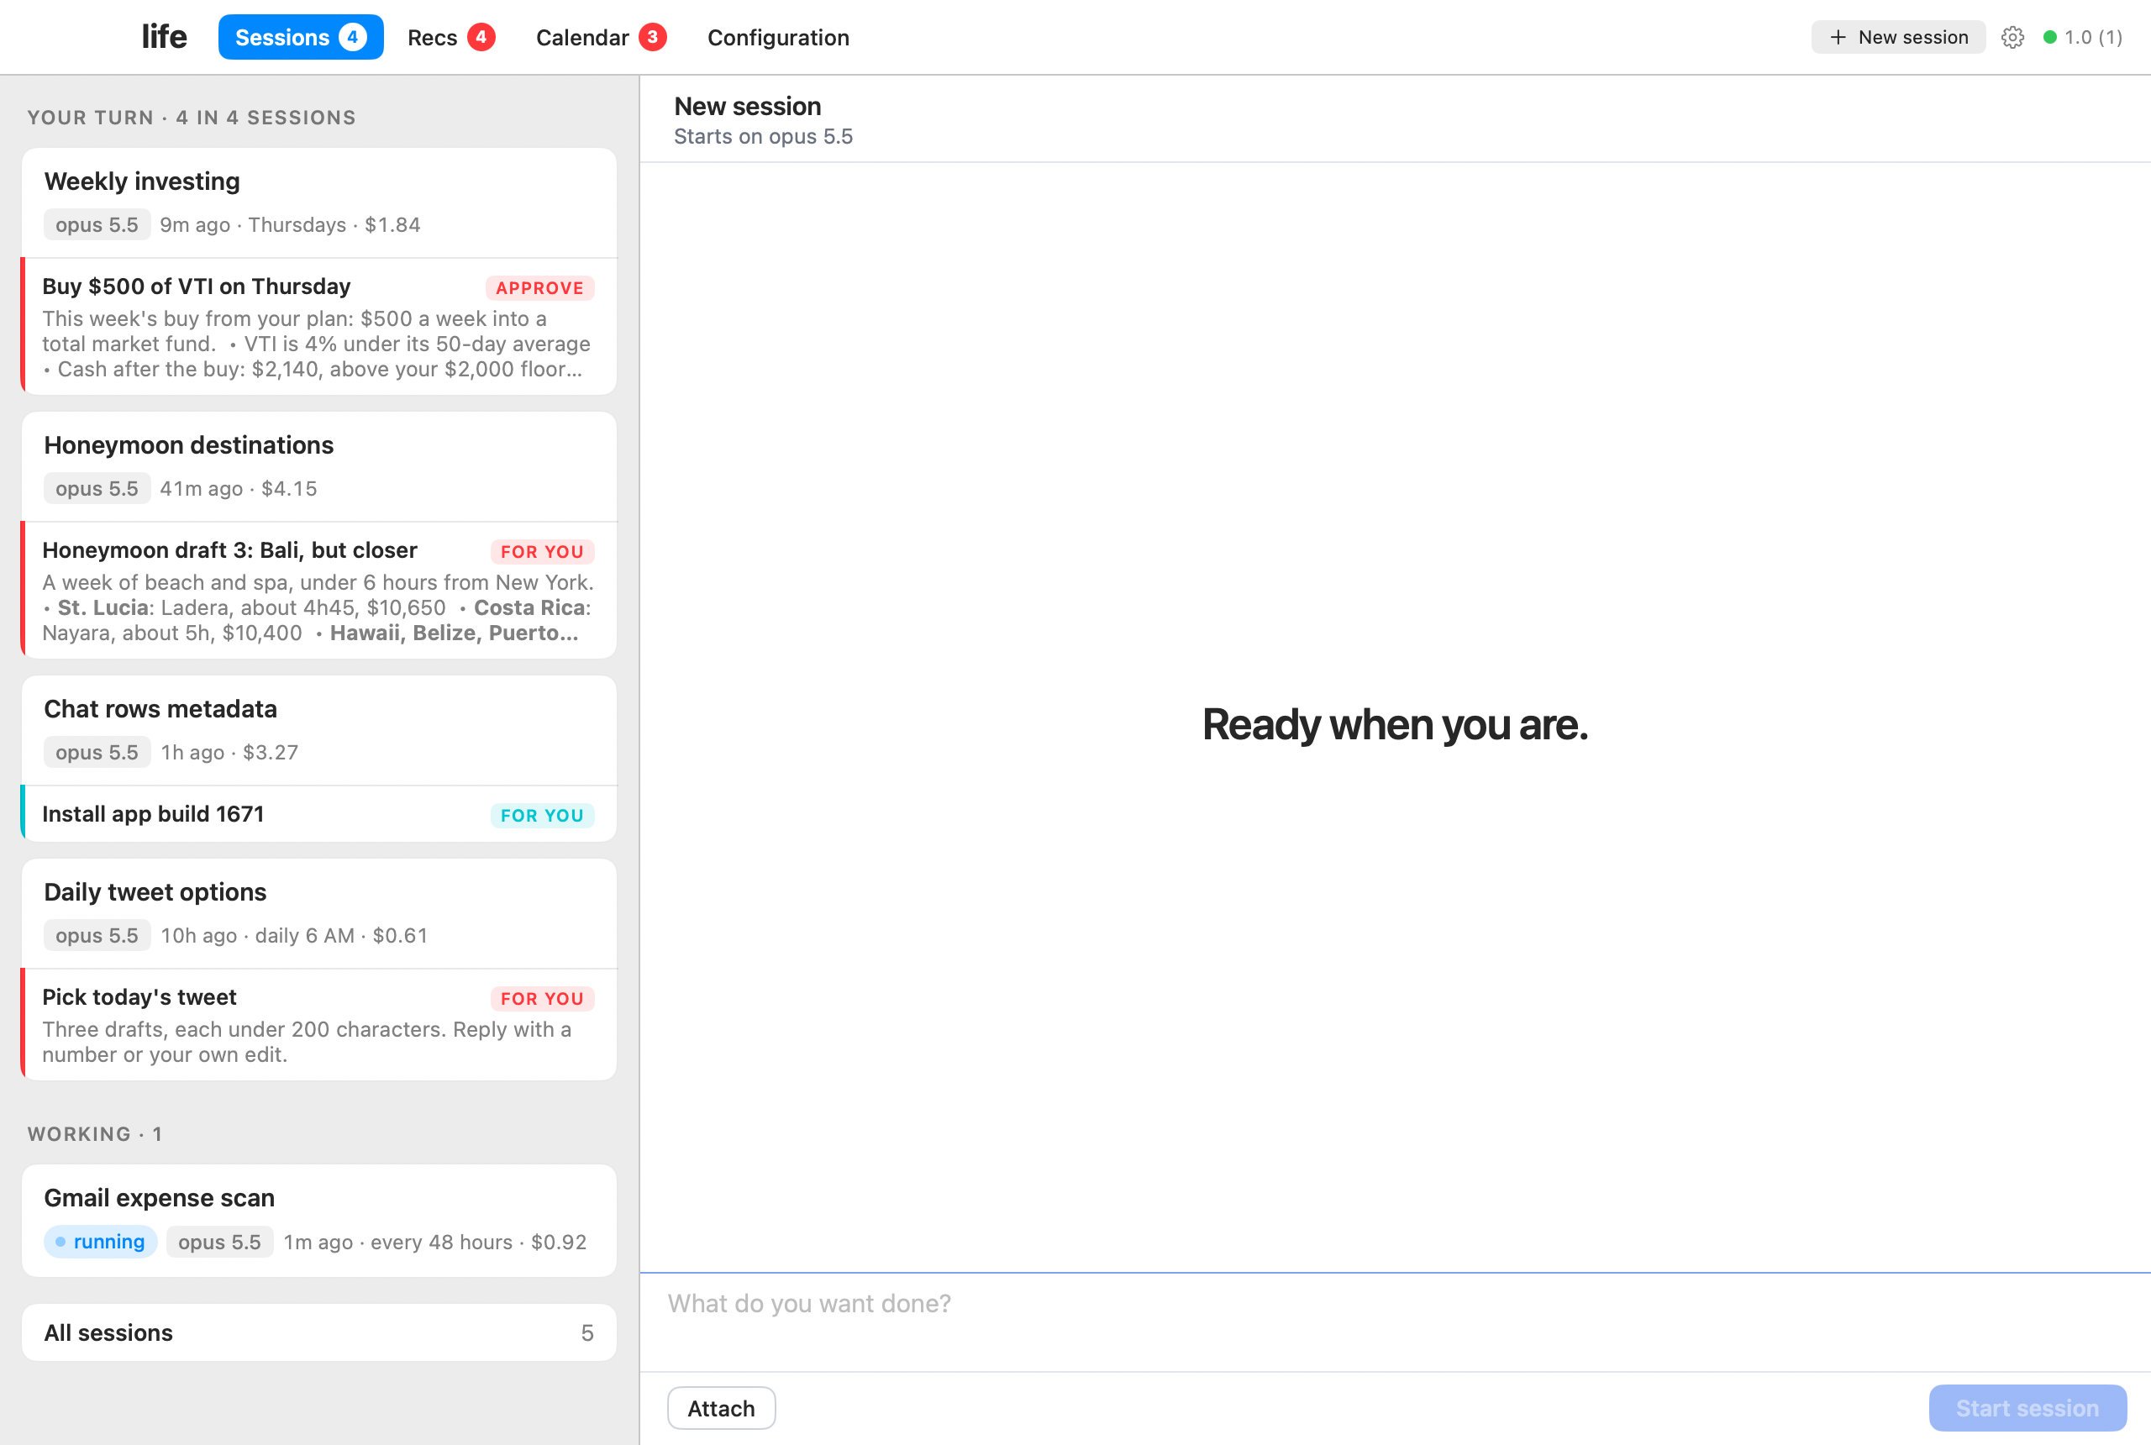This screenshot has height=1445, width=2151.
Task: Click the Start session button
Action: (x=2027, y=1408)
